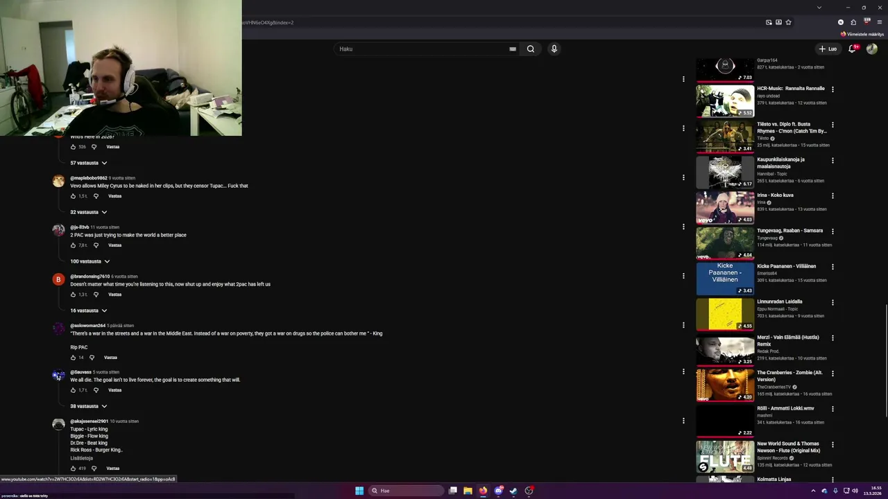Viewport: 888px width, 499px height.
Task: Bookmark this page with the star icon
Action: tap(788, 22)
